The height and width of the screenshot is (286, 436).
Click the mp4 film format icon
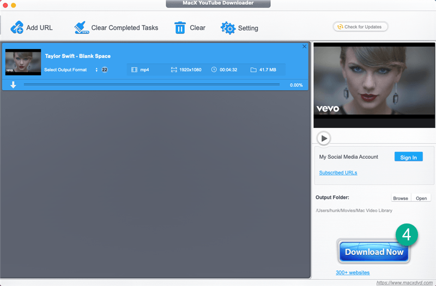pyautogui.click(x=134, y=70)
